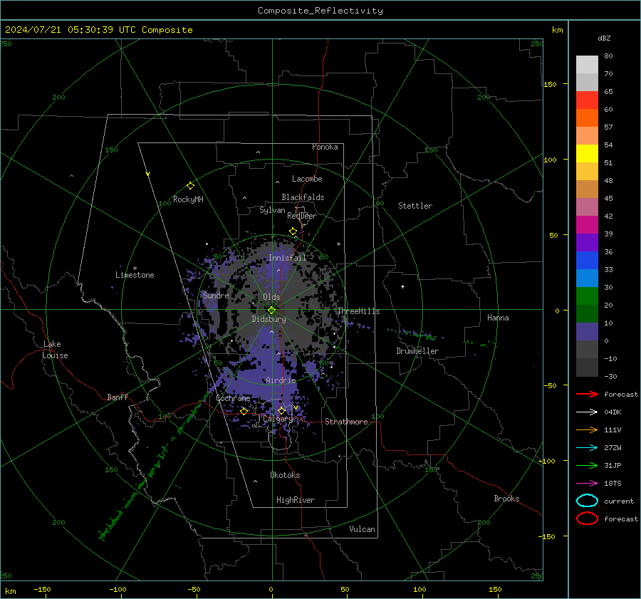Click the yellow diamond marker near RockyMH

click(x=190, y=186)
